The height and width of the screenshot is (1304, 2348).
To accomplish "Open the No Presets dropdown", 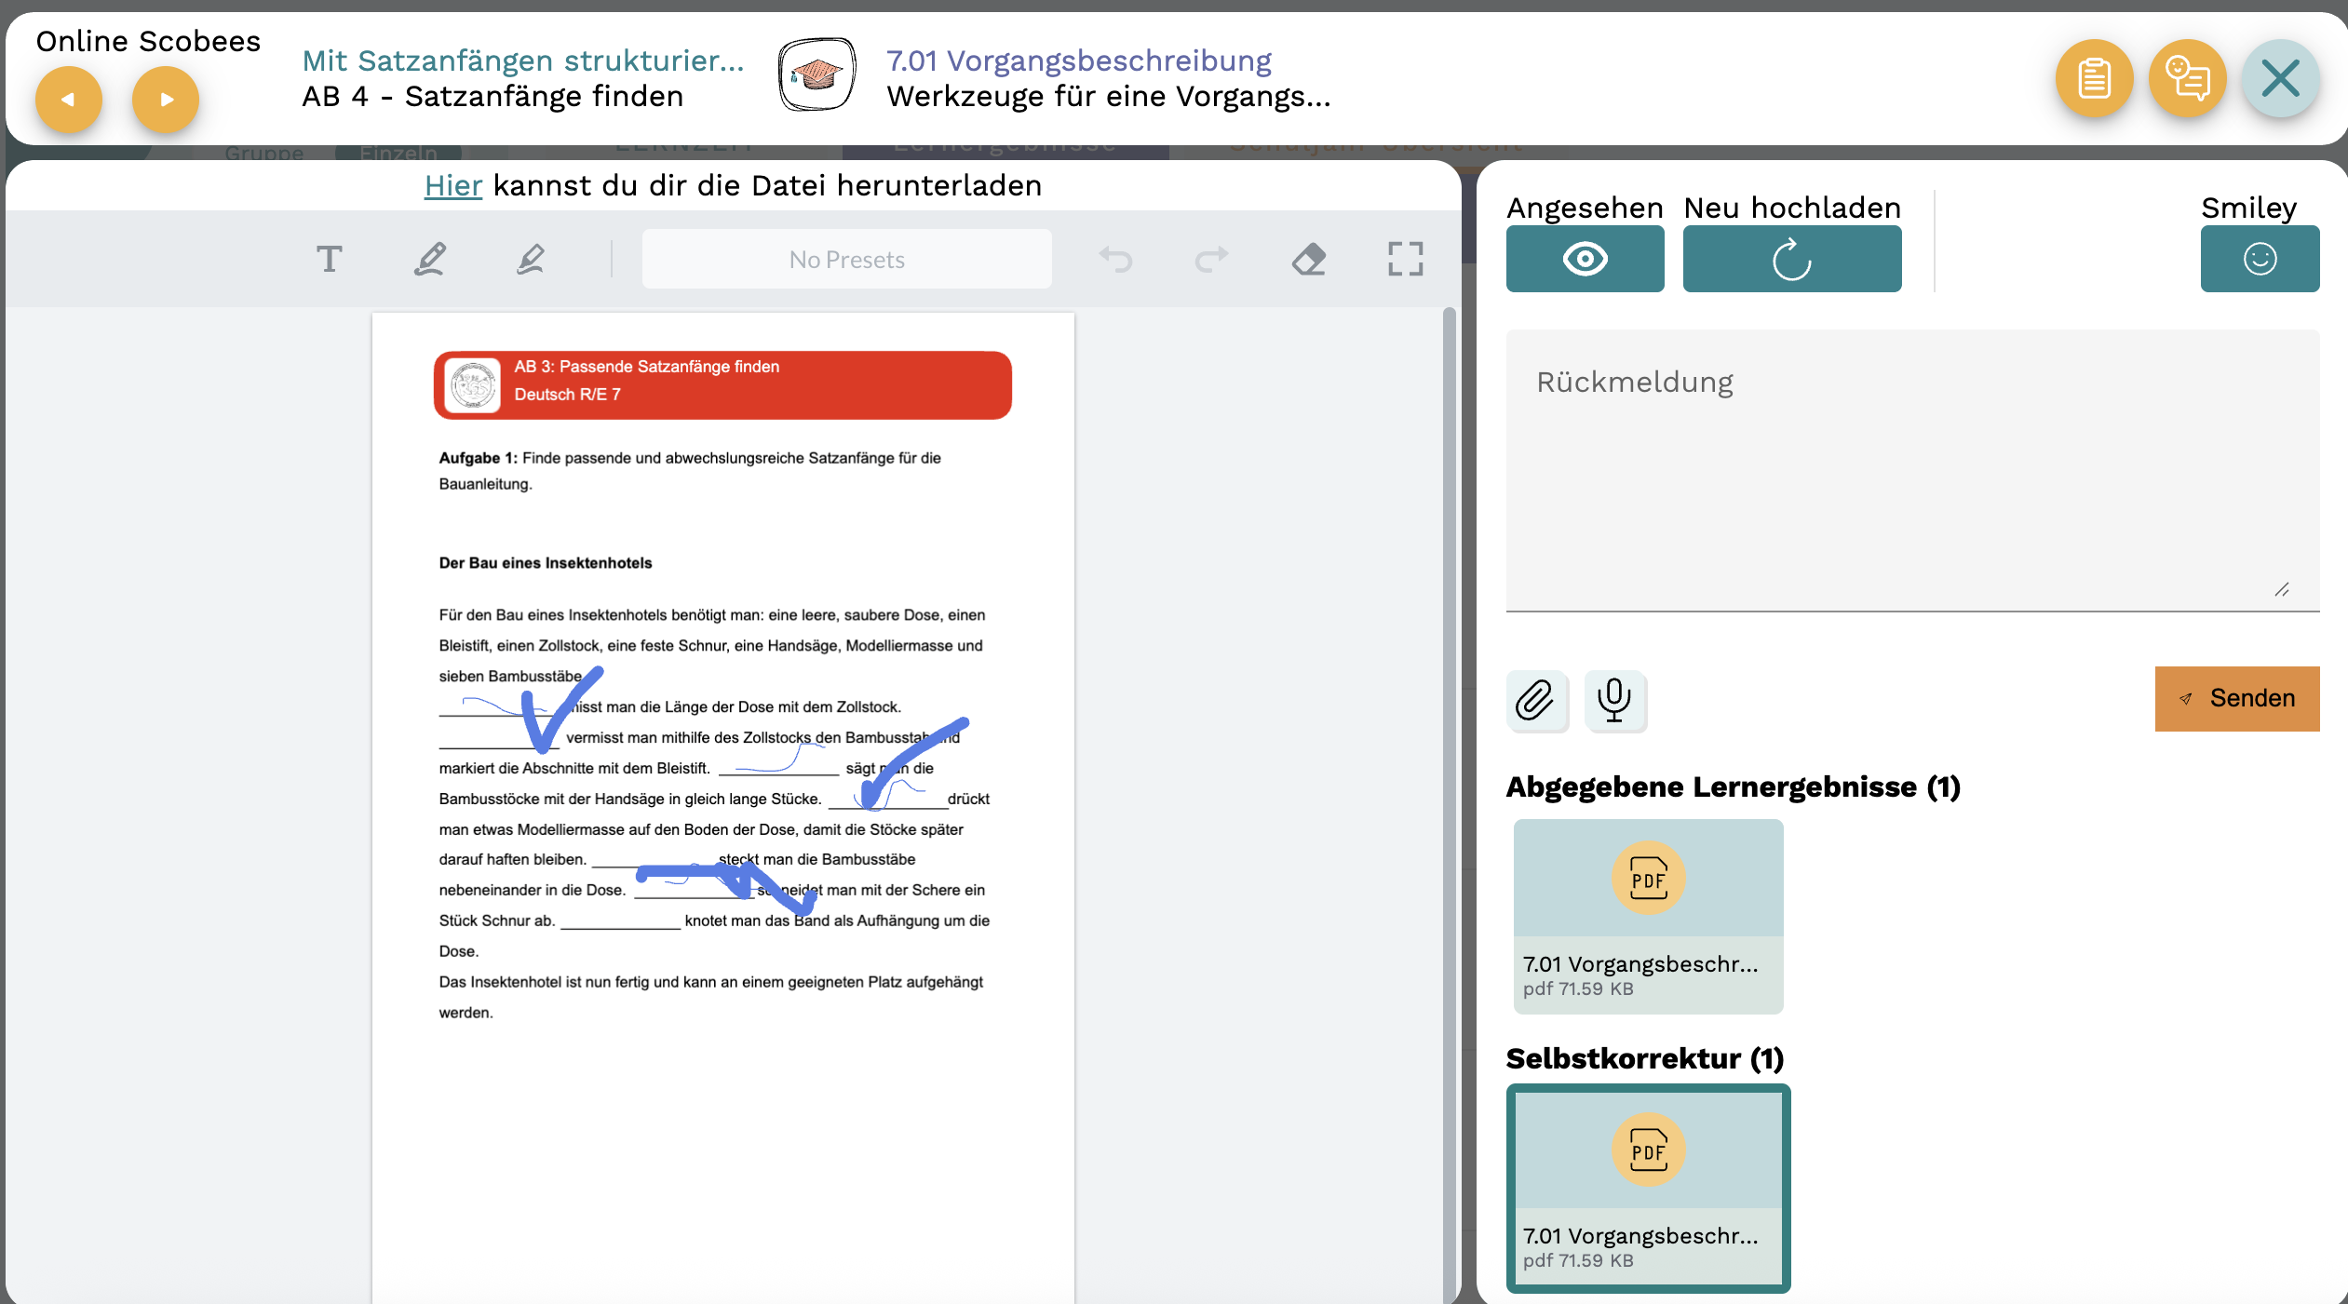I will click(x=846, y=259).
